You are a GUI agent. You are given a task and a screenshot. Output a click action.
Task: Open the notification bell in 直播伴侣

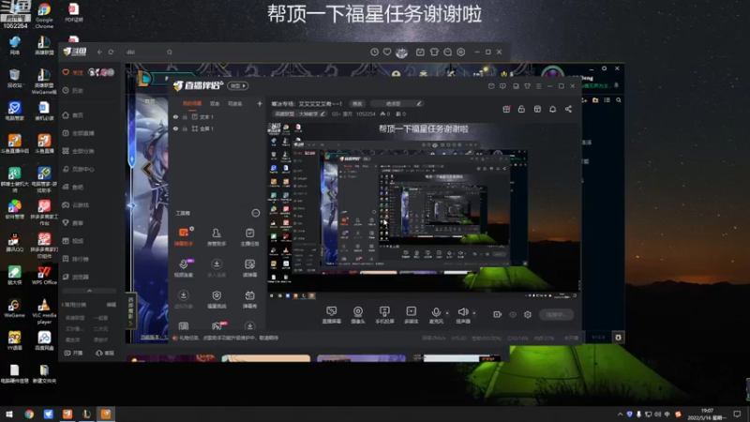552,109
